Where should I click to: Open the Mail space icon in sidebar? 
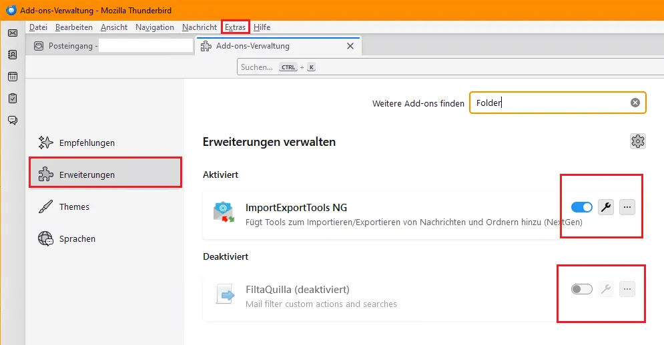pyautogui.click(x=13, y=33)
